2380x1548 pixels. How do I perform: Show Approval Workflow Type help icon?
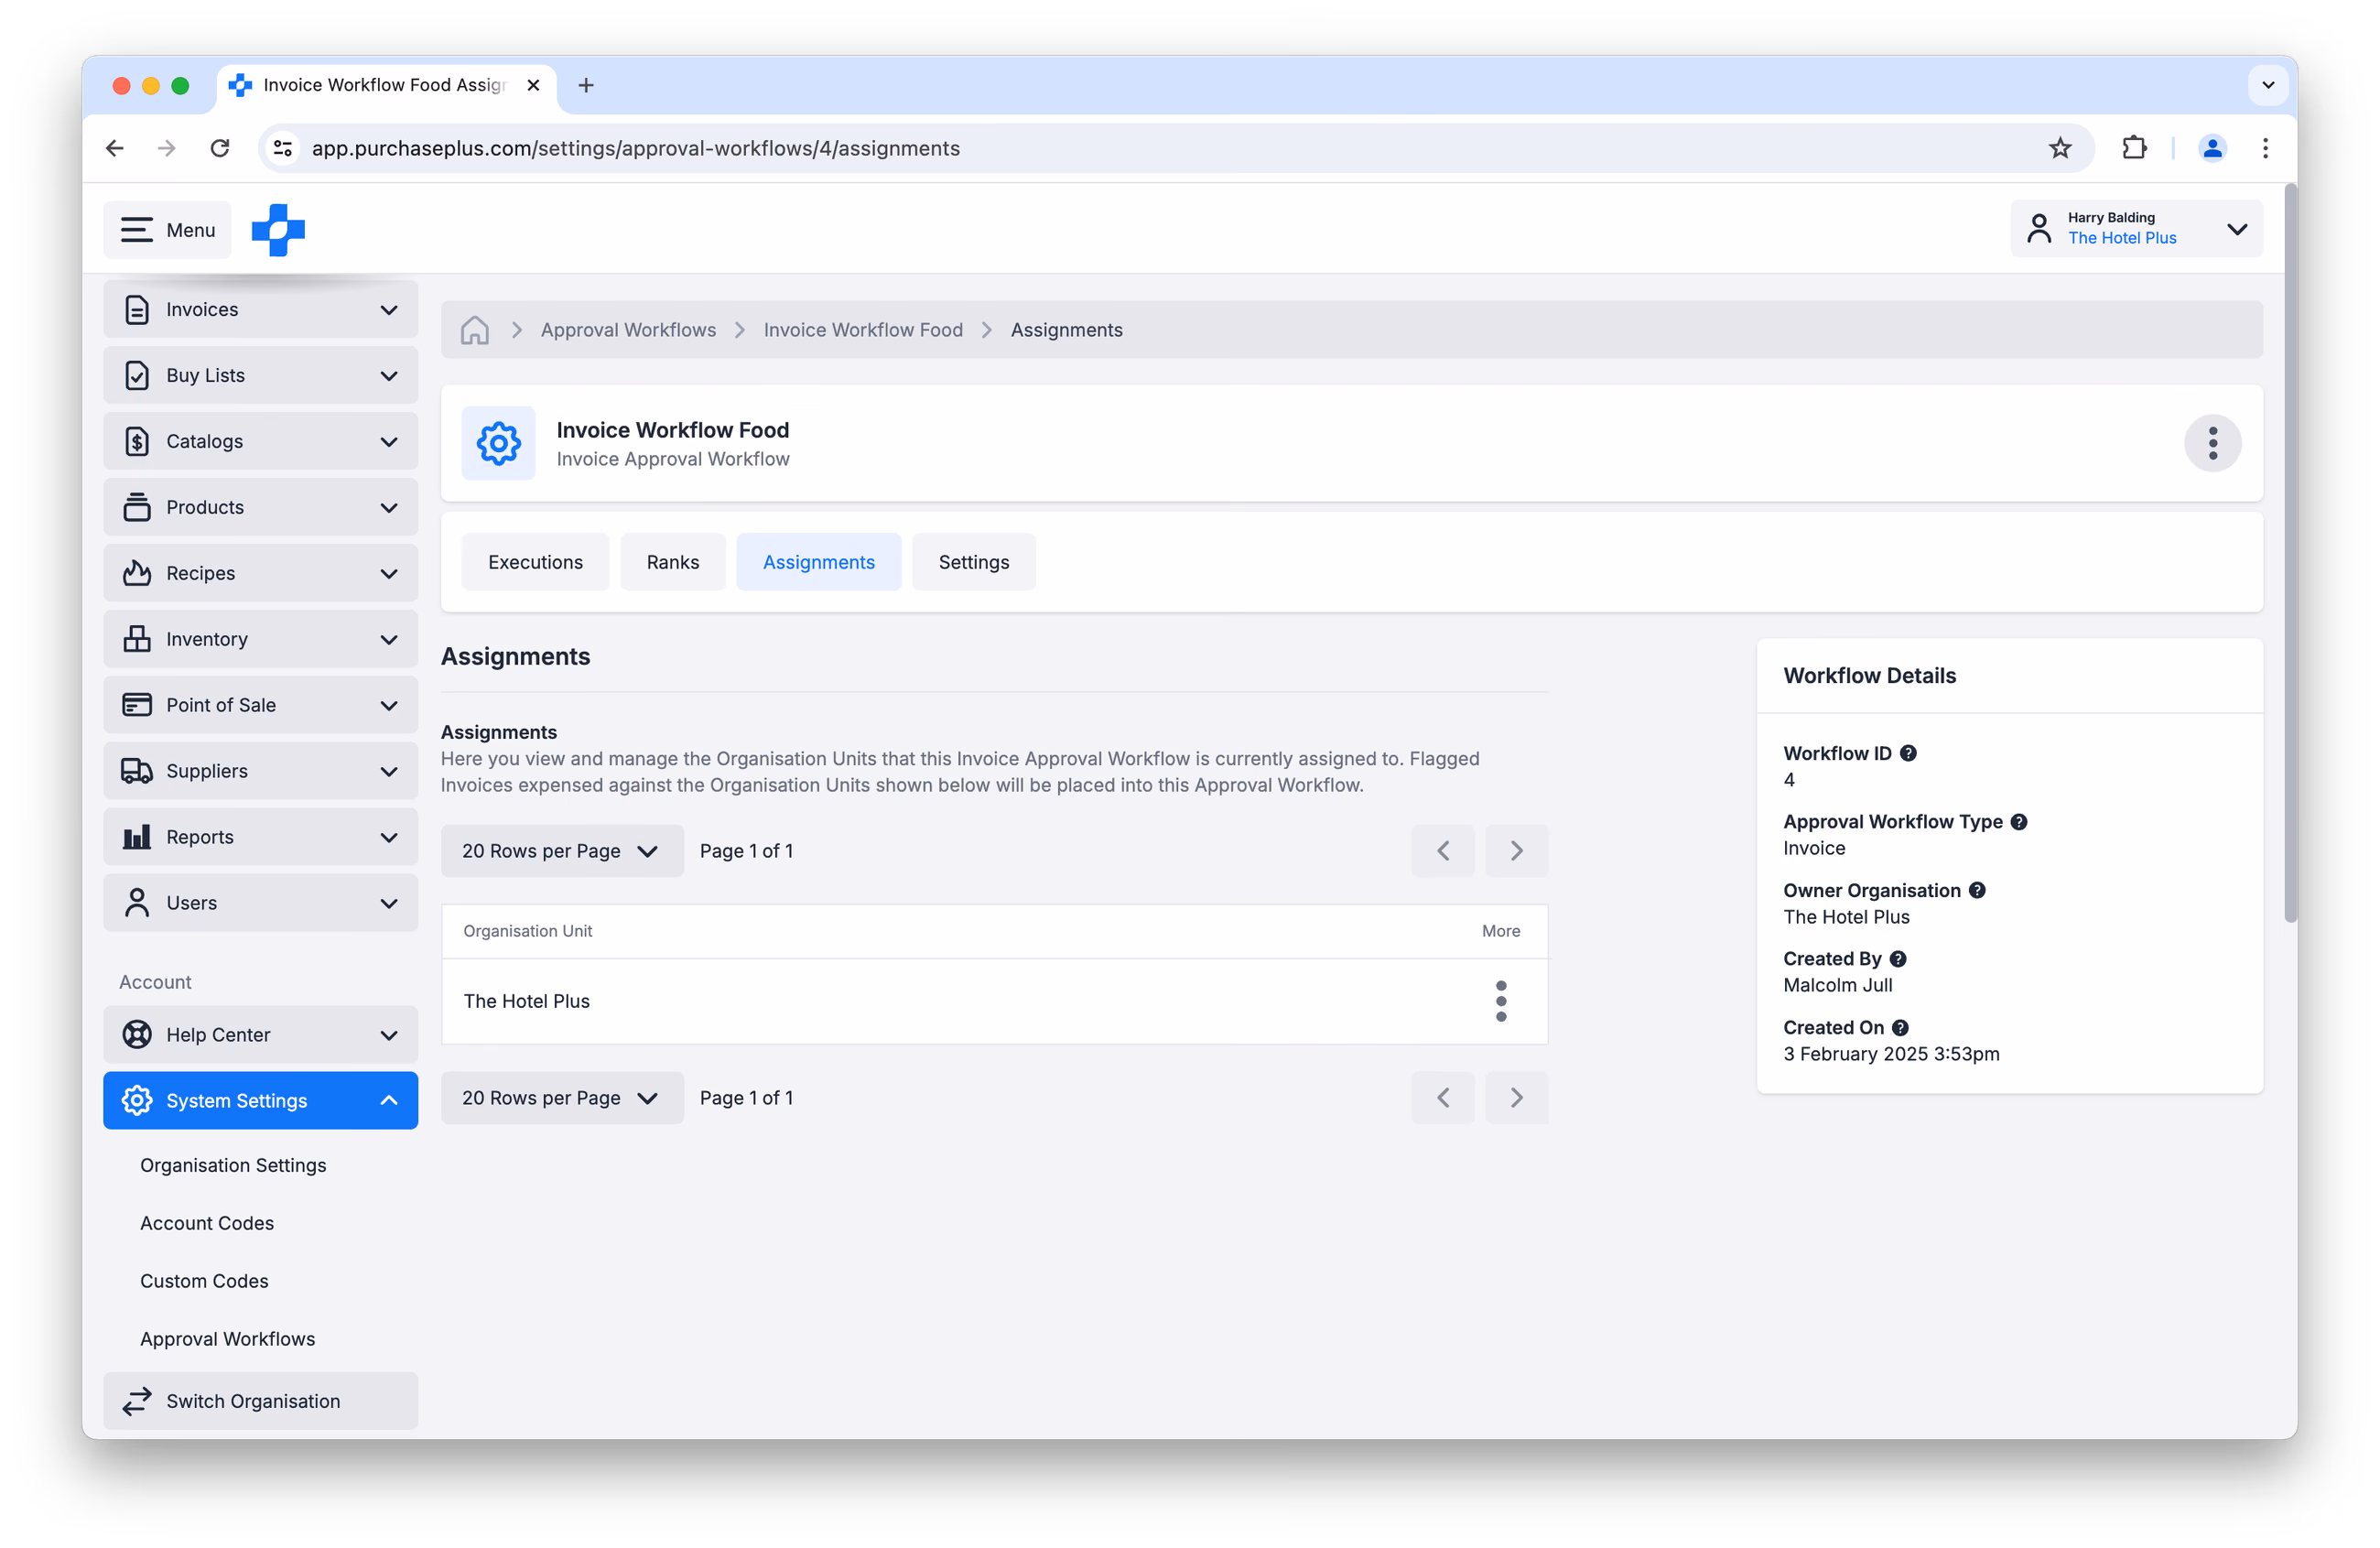[x=2020, y=823]
